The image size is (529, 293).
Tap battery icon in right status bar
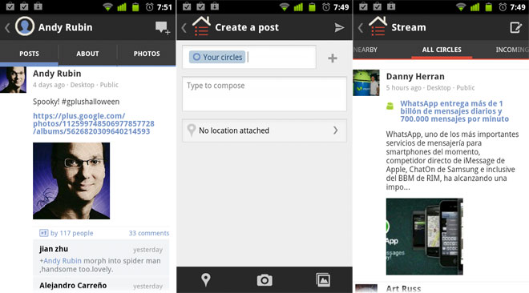pos(488,6)
